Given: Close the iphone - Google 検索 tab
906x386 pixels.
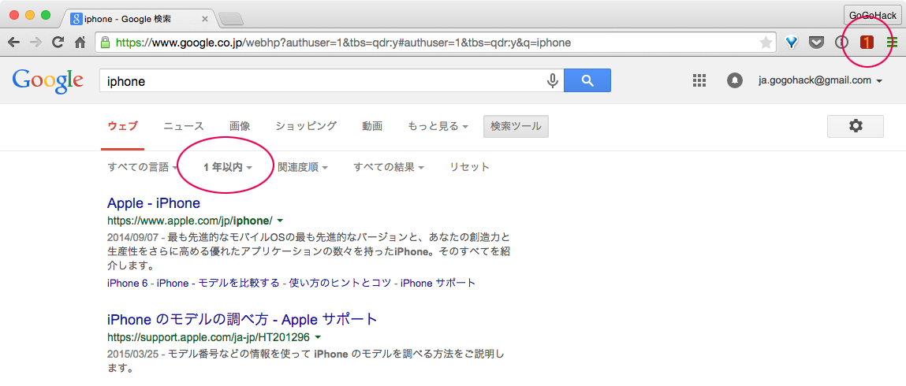Looking at the screenshot, I should pyautogui.click(x=204, y=19).
